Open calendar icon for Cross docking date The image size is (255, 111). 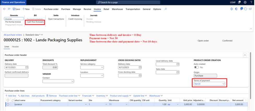(140, 75)
